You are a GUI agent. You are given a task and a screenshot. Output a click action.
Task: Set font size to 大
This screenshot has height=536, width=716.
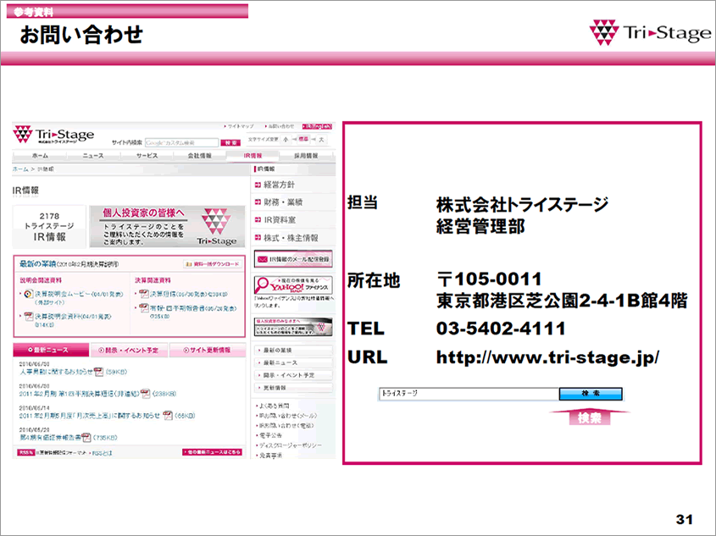321,140
